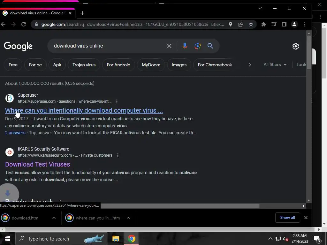Image resolution: width=327 pixels, height=245 pixels.
Task: Open the Tools search options
Action: coord(301,64)
